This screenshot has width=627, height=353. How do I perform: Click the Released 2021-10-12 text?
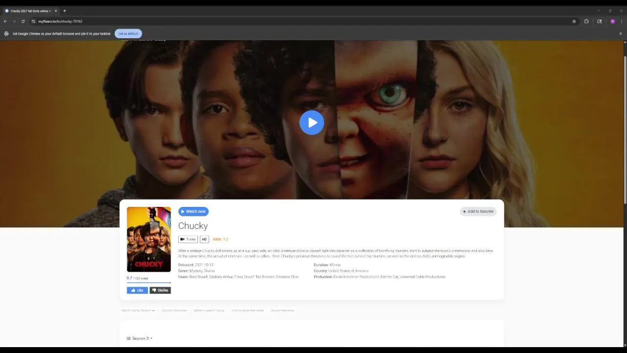(195, 265)
